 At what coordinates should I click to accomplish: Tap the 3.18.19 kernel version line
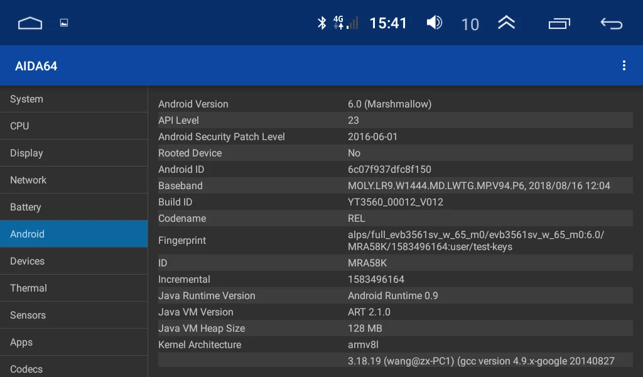(x=481, y=361)
